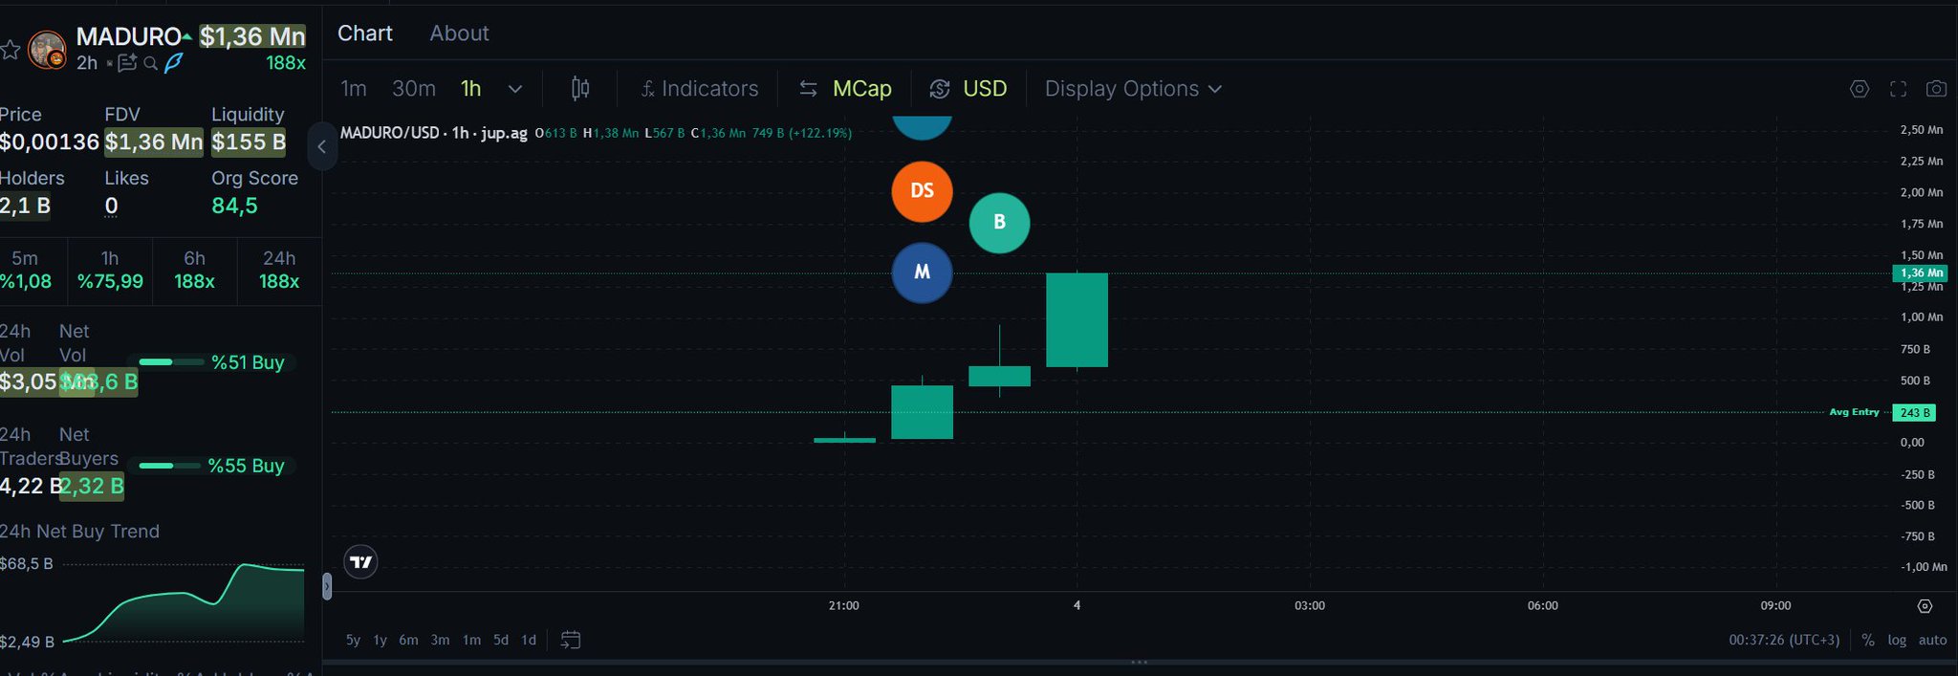The height and width of the screenshot is (676, 1958).
Task: Switch to the About tab
Action: (459, 33)
